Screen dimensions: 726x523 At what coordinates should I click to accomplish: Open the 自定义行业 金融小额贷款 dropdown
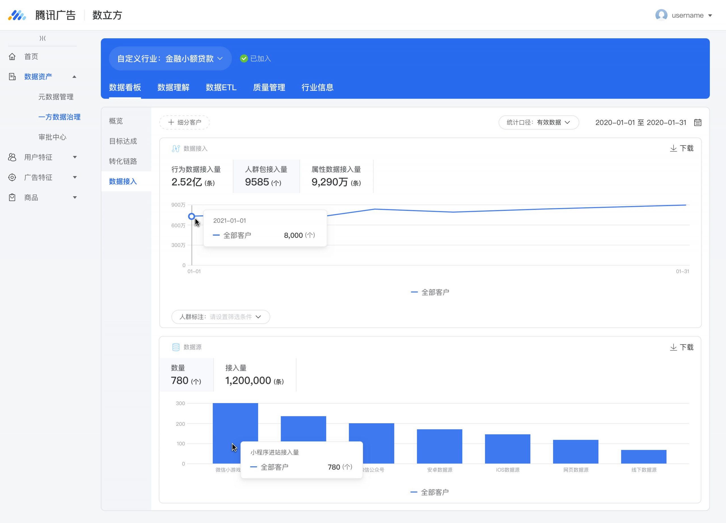[170, 59]
